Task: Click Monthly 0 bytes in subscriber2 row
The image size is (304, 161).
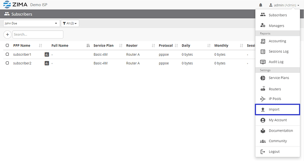Action: (x=220, y=63)
